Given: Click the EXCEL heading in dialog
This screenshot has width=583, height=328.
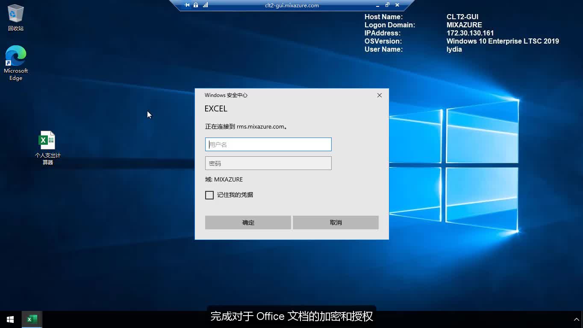Looking at the screenshot, I should 216,108.
